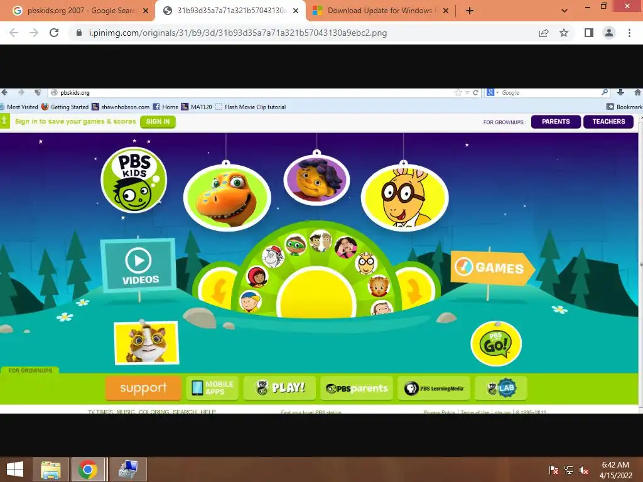This screenshot has height=482, width=643.
Task: Open the Windows Start menu
Action: click(15, 469)
